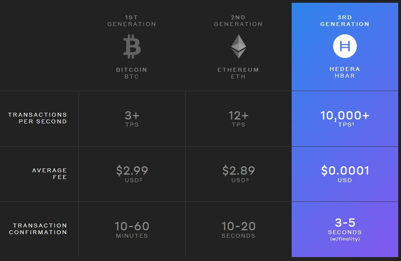
Task: Click the $2.89 USD Ethereum fee
Action: coord(239,174)
